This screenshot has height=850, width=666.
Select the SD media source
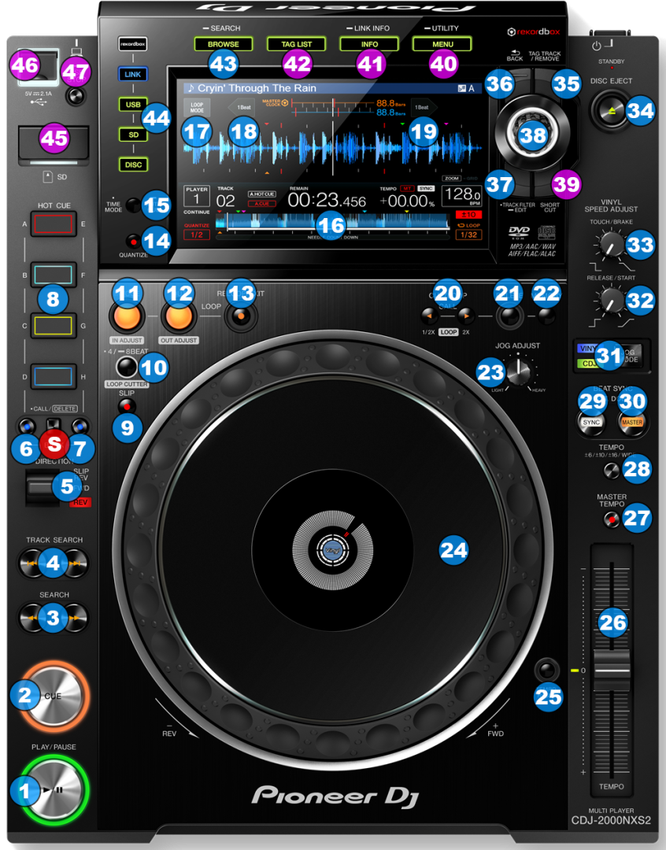[132, 134]
